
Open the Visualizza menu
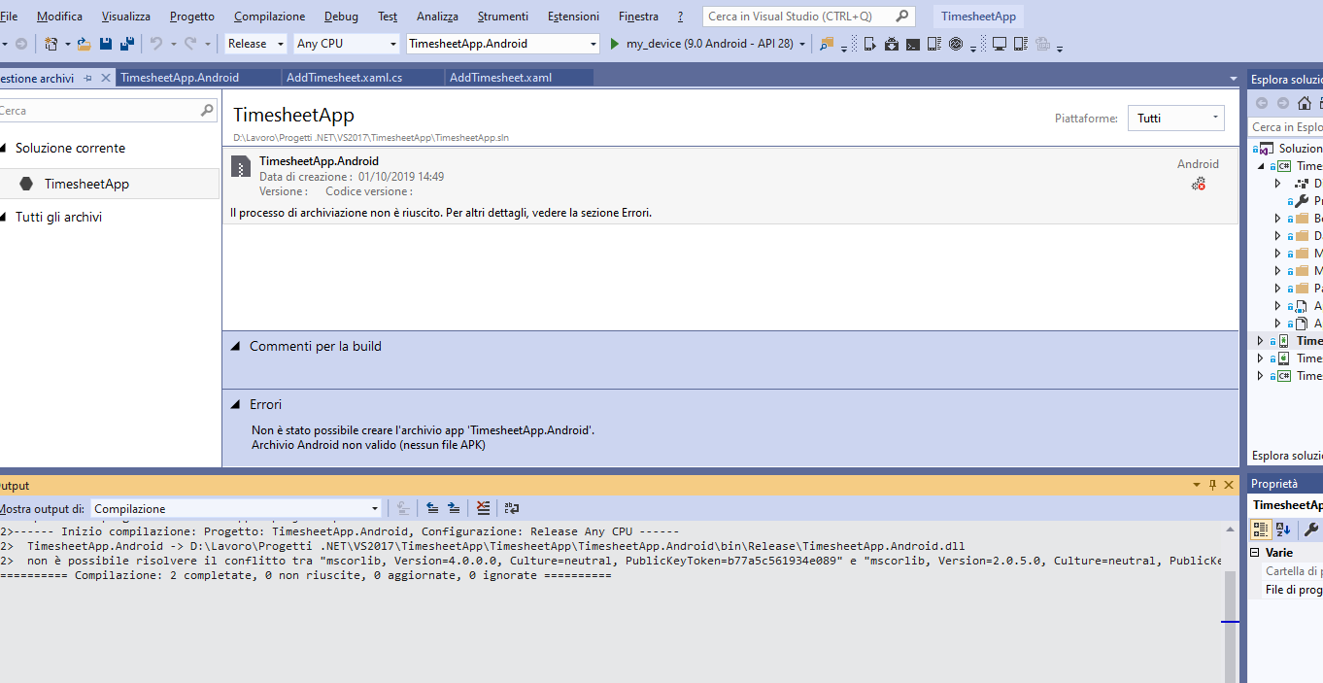point(126,17)
